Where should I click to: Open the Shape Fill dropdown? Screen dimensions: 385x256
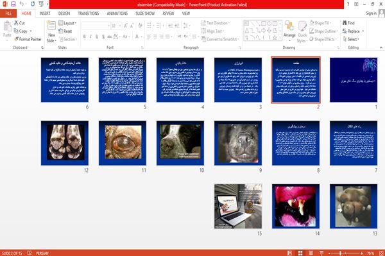pyautogui.click(x=320, y=23)
